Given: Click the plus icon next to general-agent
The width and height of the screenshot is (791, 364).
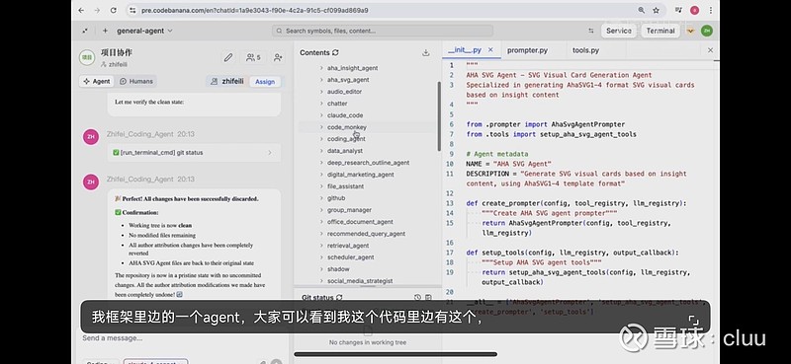Looking at the screenshot, I should pyautogui.click(x=105, y=31).
